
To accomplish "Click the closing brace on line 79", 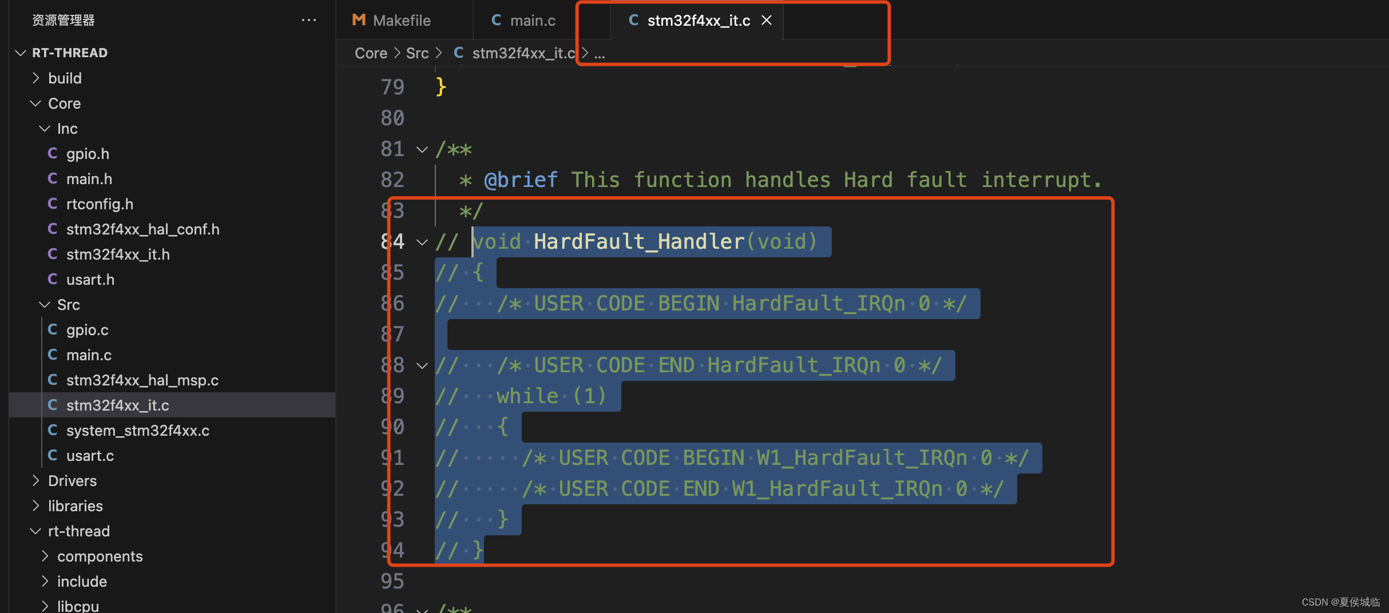I will point(440,87).
